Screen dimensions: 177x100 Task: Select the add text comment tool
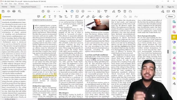pyautogui.click(x=71, y=17)
